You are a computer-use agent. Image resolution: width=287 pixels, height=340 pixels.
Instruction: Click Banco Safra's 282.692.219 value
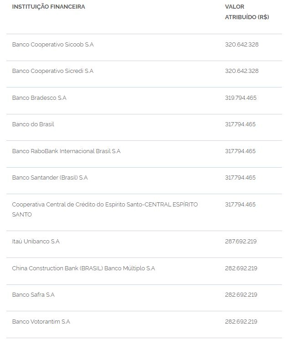point(241,295)
